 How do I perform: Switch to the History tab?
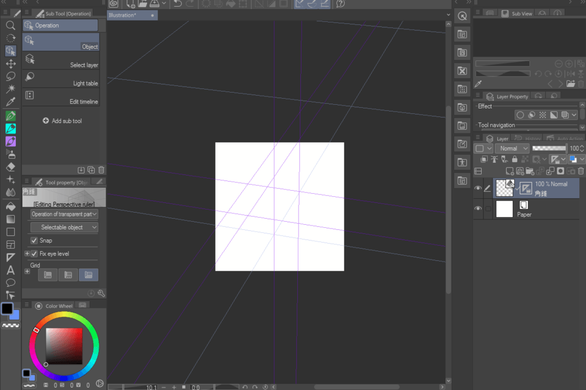coord(527,138)
